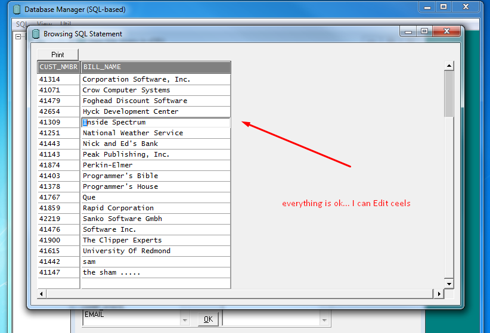
Task: Open the EMAIL dropdown list
Action: [184, 319]
